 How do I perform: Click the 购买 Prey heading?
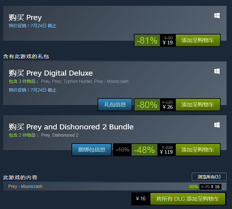(25, 17)
